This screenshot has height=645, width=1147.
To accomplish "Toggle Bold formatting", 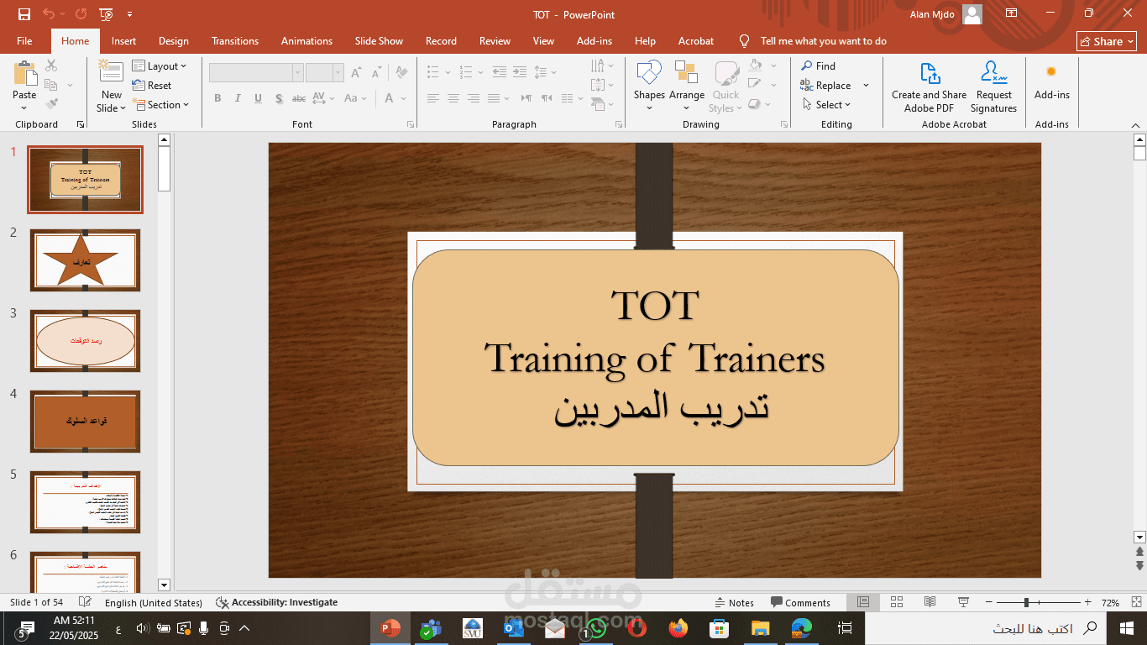I will pos(217,98).
